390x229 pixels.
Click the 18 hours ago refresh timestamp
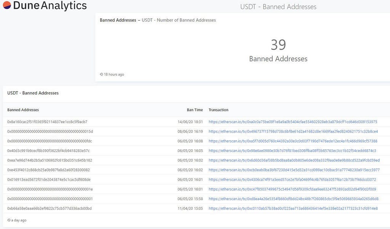tap(114, 74)
